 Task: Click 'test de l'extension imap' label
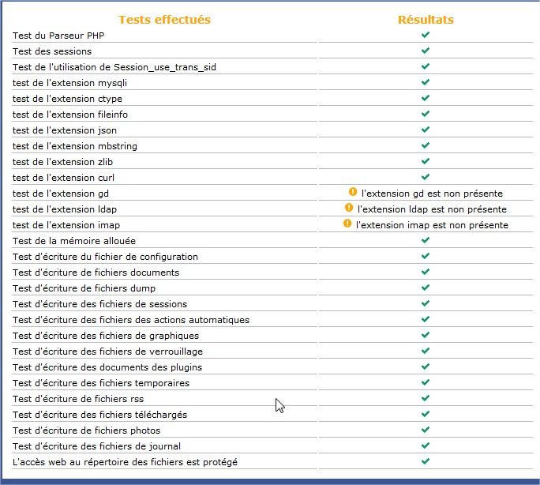click(x=66, y=225)
